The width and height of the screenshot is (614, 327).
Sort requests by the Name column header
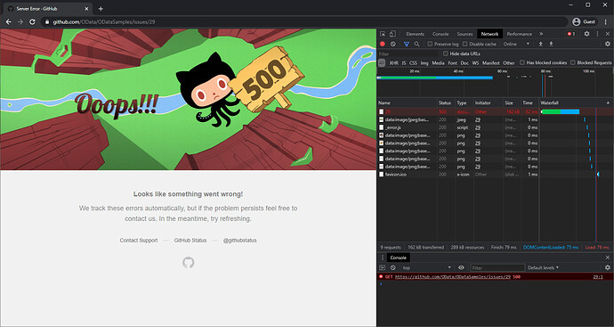click(x=407, y=102)
